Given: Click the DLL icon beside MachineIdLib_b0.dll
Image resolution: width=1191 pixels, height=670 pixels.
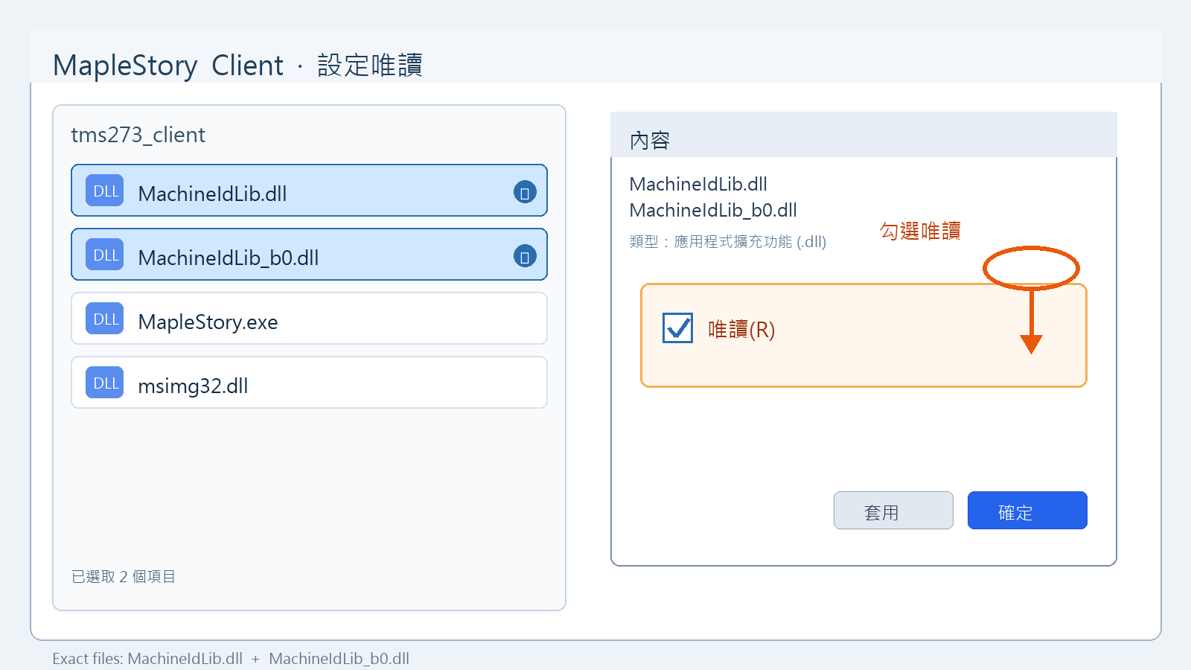Looking at the screenshot, I should 104,255.
